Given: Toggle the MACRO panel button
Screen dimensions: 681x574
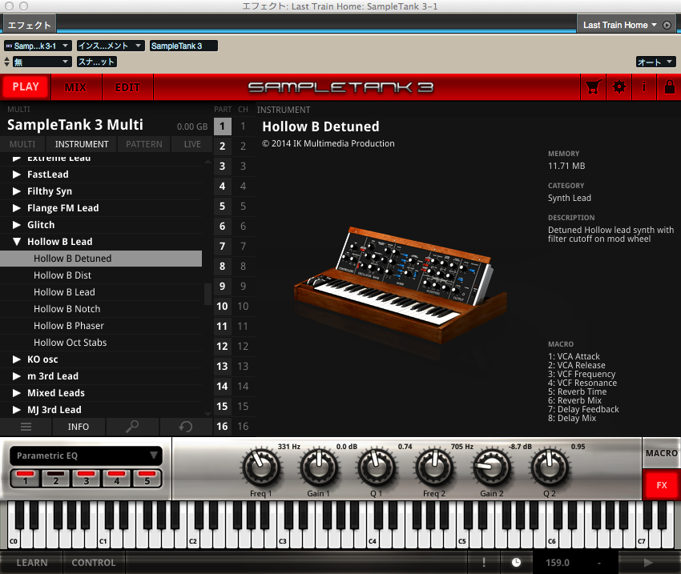Looking at the screenshot, I should pos(662,453).
